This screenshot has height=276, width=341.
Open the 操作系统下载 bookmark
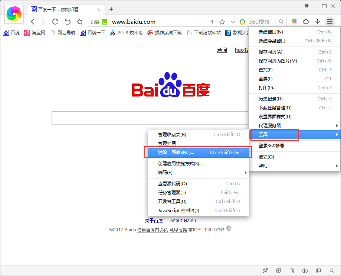[x=164, y=33]
